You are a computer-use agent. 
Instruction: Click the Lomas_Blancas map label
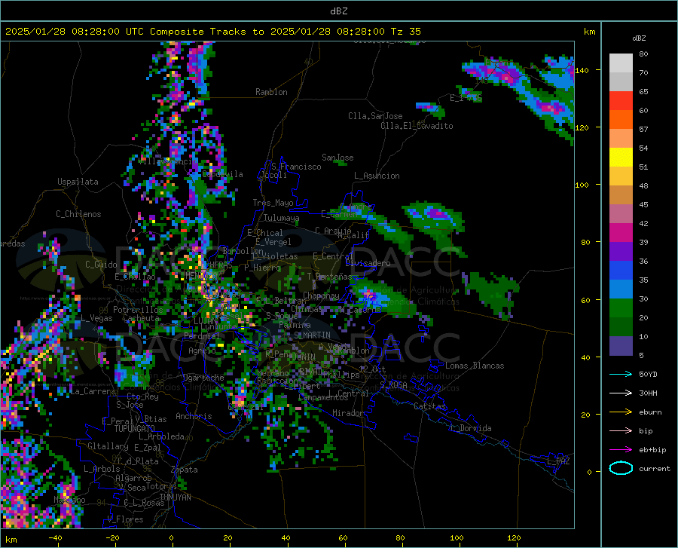click(475, 366)
